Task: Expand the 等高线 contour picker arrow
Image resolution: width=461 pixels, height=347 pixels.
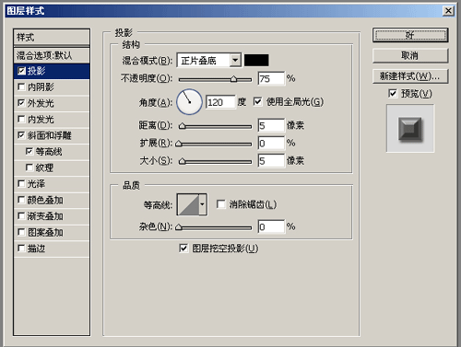Action: (x=202, y=204)
